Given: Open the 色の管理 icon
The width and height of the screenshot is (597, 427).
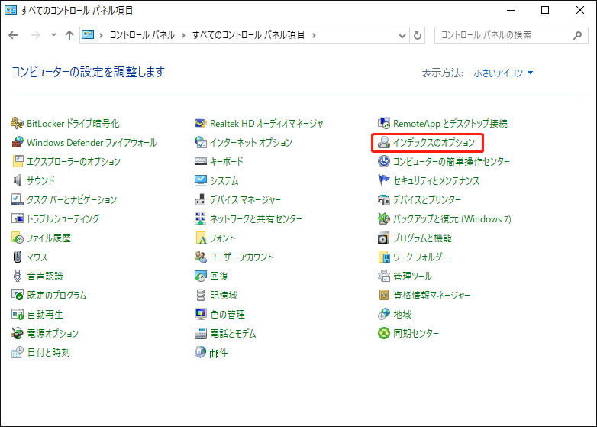Looking at the screenshot, I should point(201,314).
